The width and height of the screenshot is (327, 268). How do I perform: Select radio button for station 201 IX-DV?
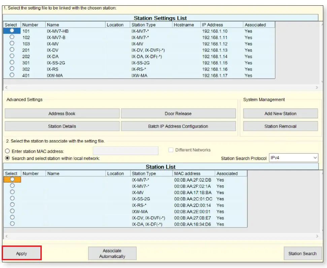point(12,49)
